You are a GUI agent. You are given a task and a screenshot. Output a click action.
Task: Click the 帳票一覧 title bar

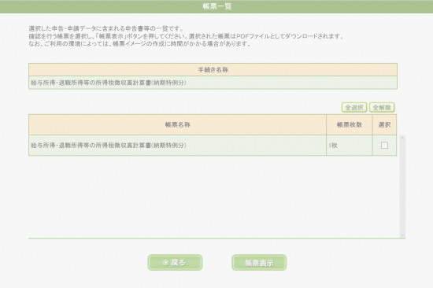pos(216,6)
